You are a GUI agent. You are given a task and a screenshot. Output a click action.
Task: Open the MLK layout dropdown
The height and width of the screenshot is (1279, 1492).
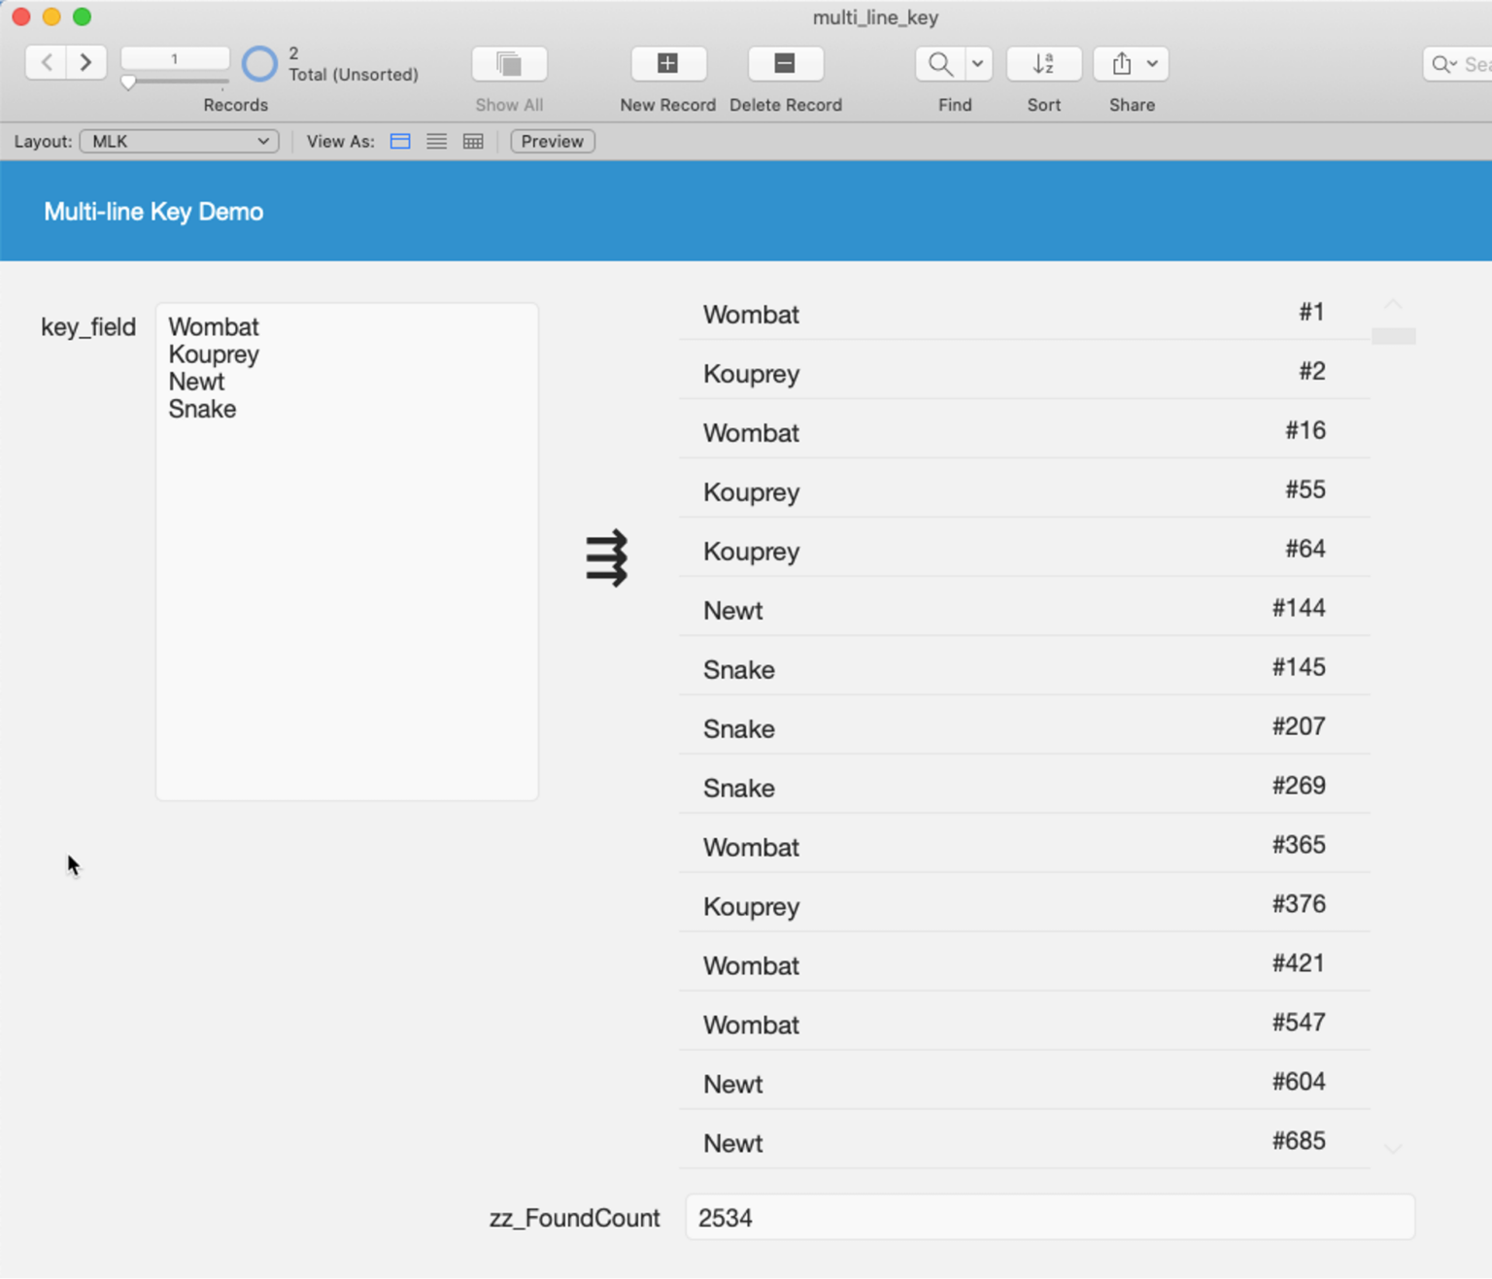179,141
